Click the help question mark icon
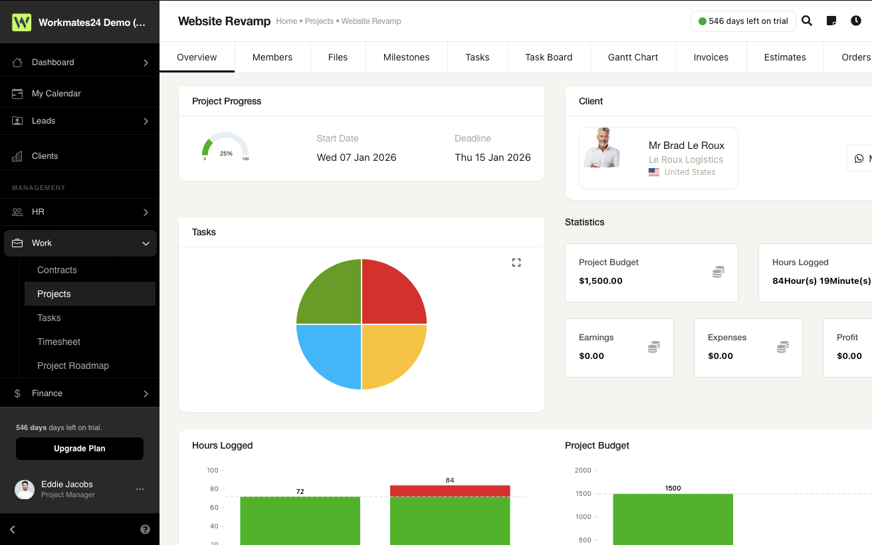Image resolution: width=872 pixels, height=545 pixels. pos(145,530)
